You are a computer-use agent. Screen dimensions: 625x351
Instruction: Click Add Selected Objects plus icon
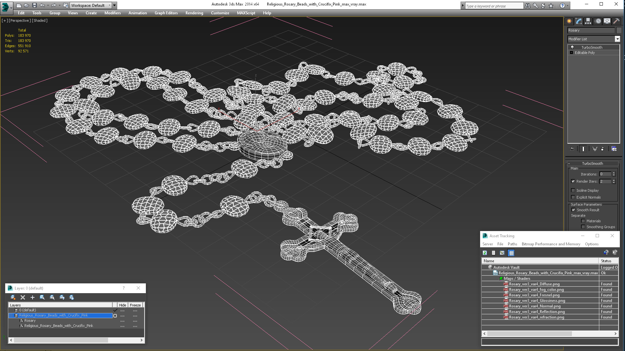pyautogui.click(x=32, y=297)
